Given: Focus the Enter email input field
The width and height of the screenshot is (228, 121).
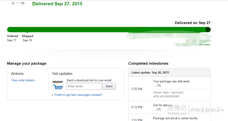Looking at the screenshot, I should pyautogui.click(x=84, y=86).
